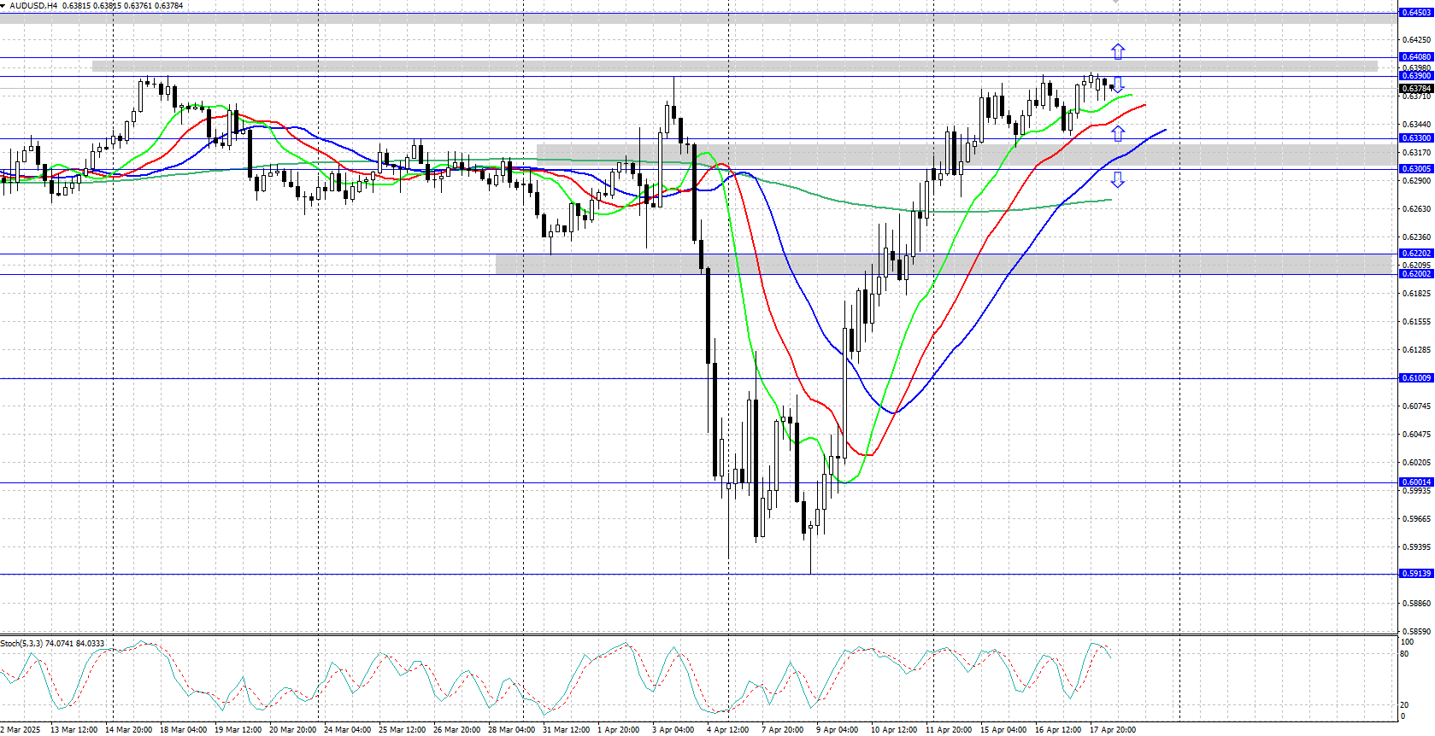The width and height of the screenshot is (1435, 736).
Task: Select the 0.64080 price level label
Action: (x=1415, y=57)
